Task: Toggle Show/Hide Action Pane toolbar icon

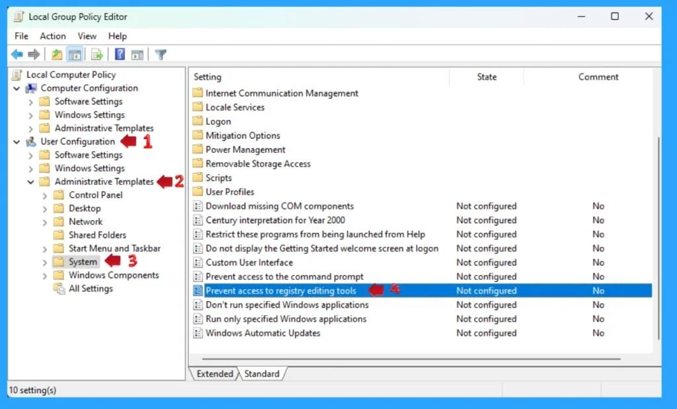Action: [137, 55]
